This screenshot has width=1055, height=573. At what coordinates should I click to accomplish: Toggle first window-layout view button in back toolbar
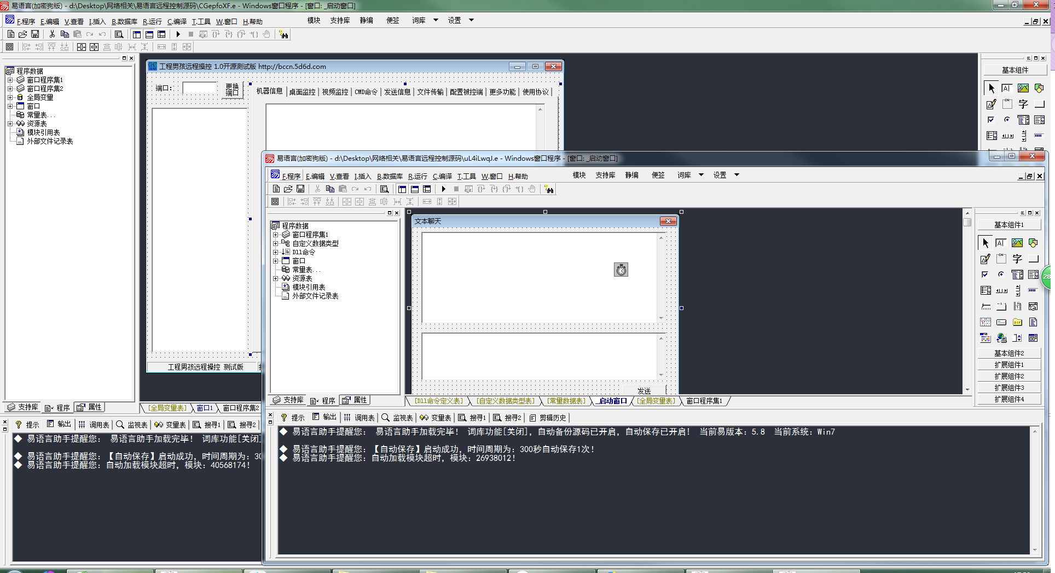[x=137, y=34]
